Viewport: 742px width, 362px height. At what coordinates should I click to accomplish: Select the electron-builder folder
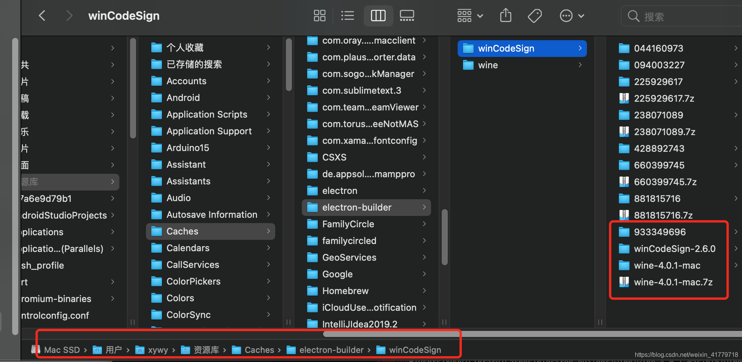coord(366,207)
